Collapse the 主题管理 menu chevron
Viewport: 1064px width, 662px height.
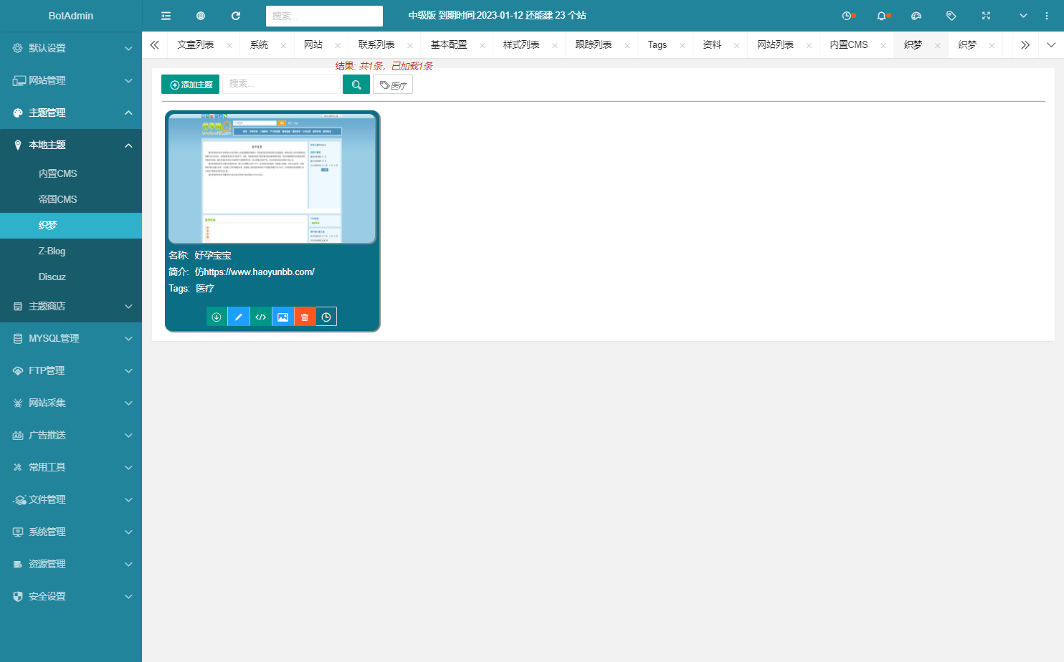pos(128,112)
